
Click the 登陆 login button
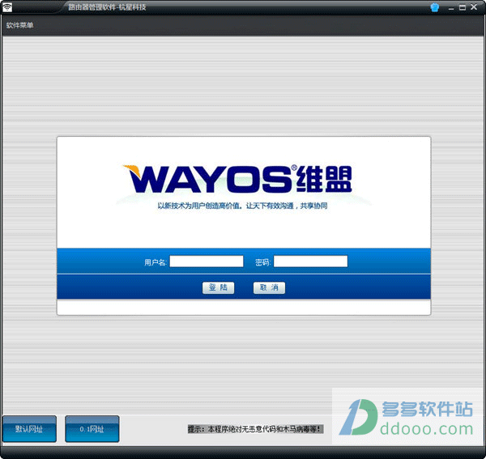[218, 287]
